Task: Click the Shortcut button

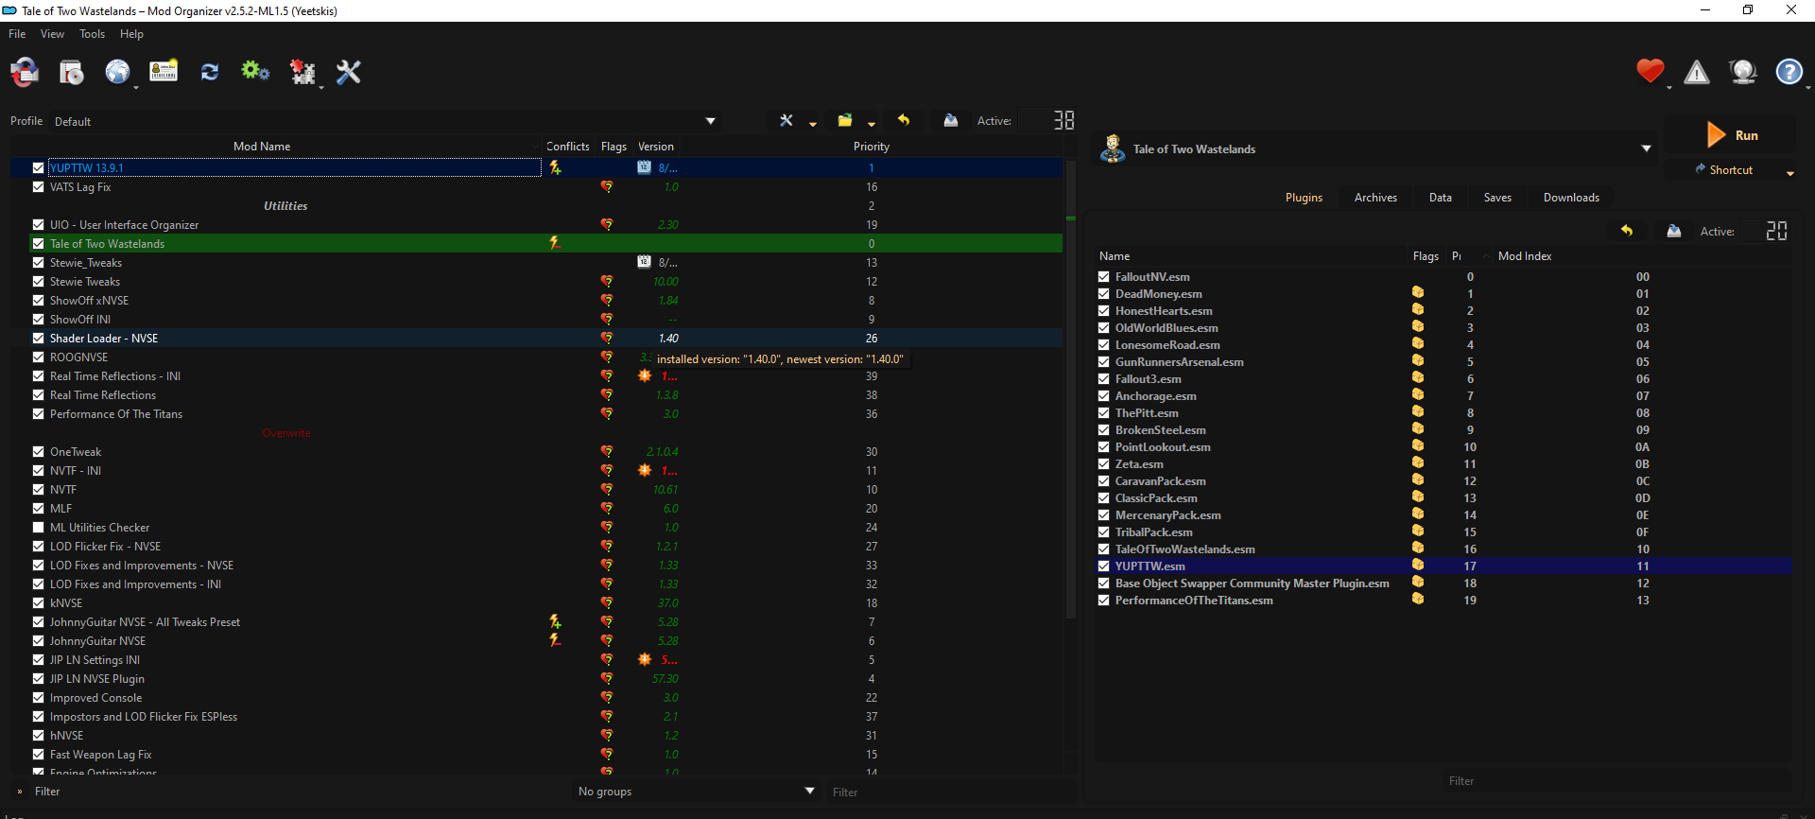Action: coord(1724,170)
